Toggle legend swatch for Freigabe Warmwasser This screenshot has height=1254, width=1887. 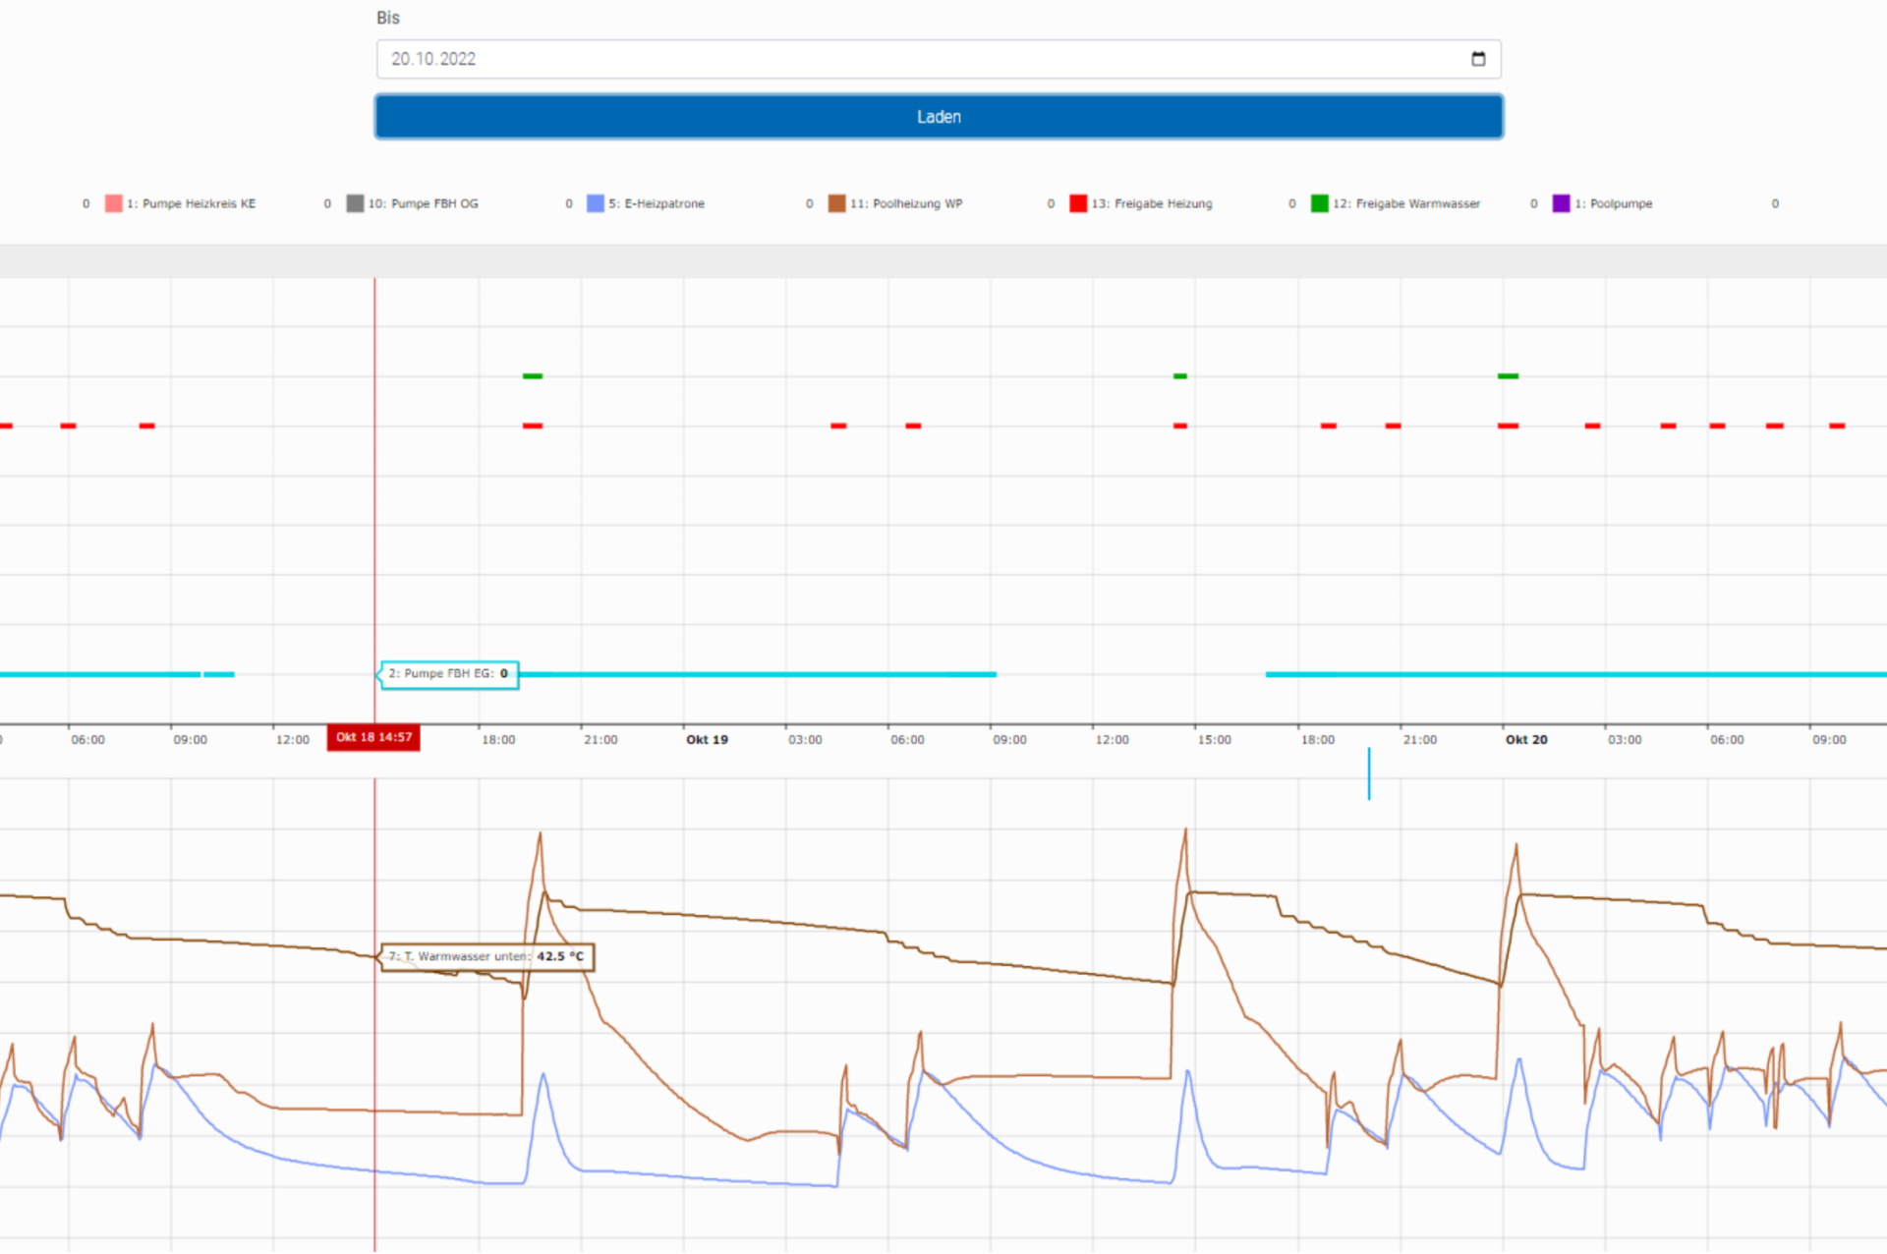coord(1320,203)
